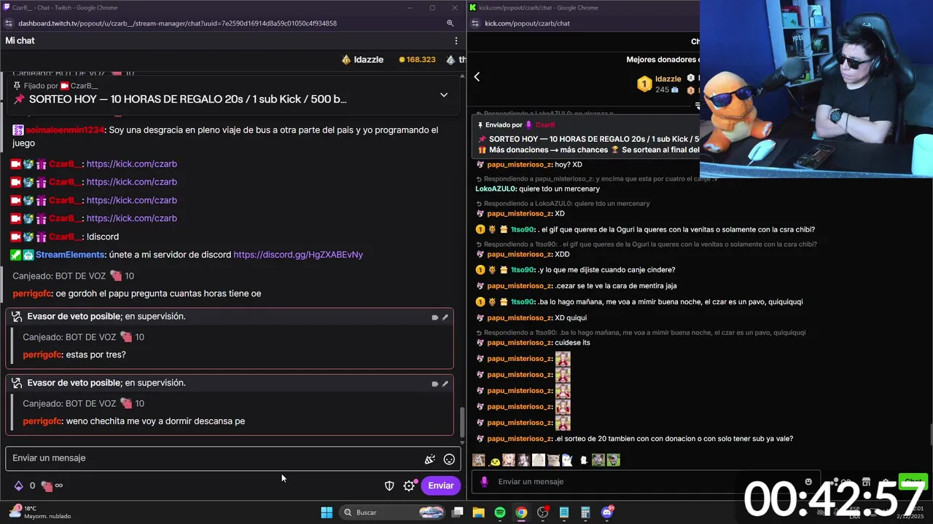This screenshot has height=524, width=933.
Task: Click the 'Respondiendo a LokoAZUL0: quiere tdo' reply header
Action: 566,204
